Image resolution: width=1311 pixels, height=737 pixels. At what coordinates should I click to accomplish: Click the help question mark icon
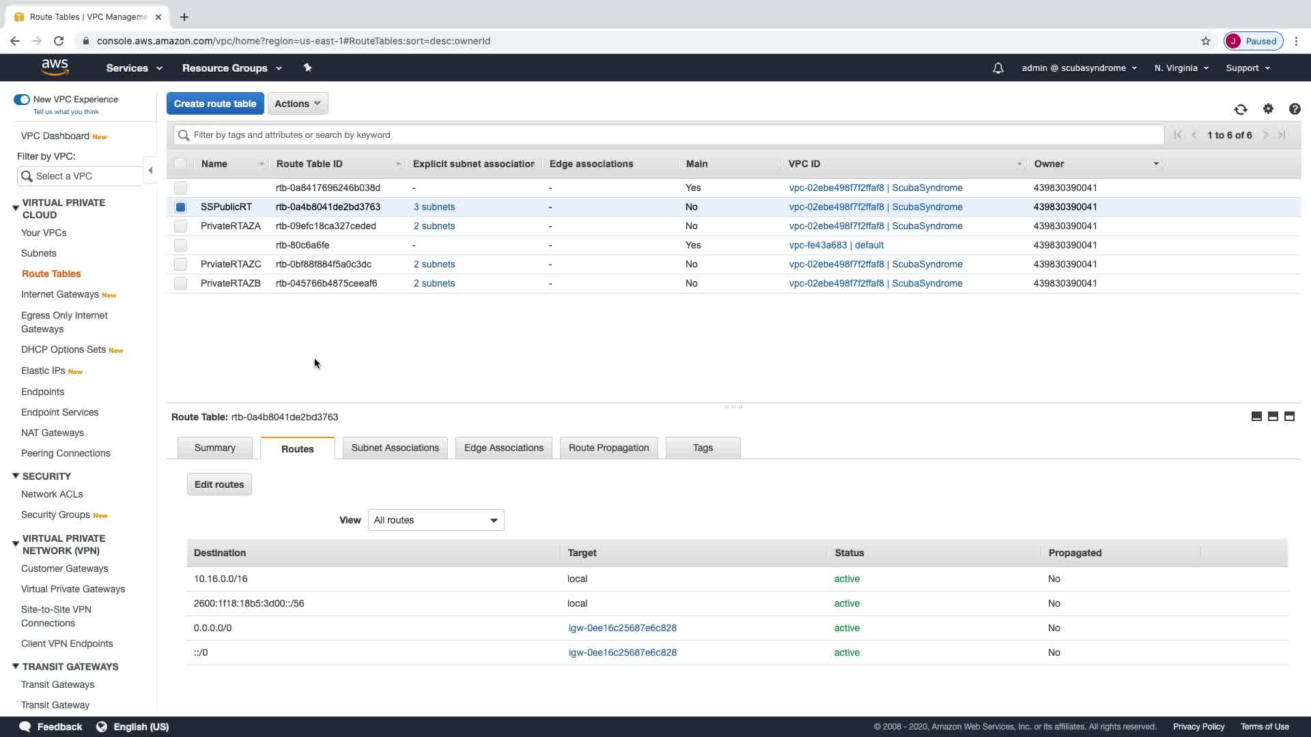pyautogui.click(x=1294, y=109)
